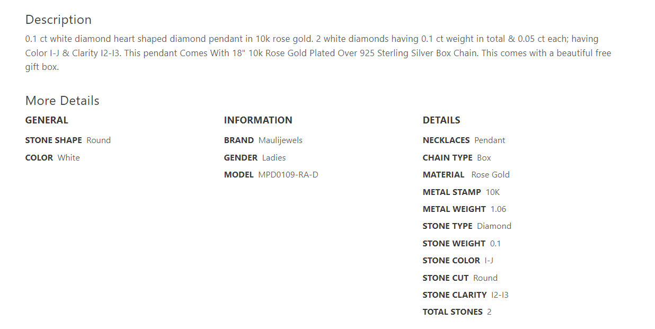The image size is (655, 329).
Task: Click the Pendant necklaces value
Action: pyautogui.click(x=490, y=140)
